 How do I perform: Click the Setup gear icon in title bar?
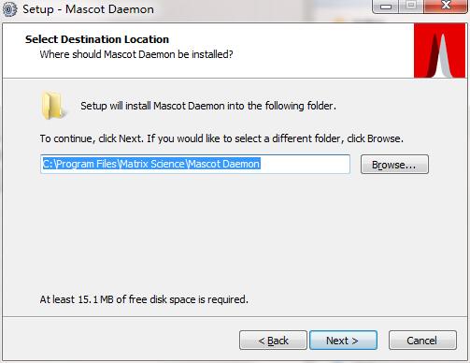point(9,9)
